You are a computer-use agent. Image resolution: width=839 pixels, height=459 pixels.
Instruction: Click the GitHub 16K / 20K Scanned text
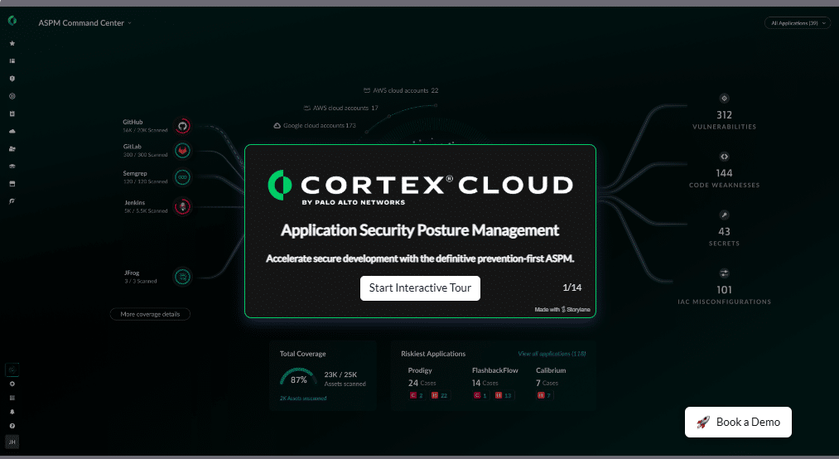click(145, 131)
